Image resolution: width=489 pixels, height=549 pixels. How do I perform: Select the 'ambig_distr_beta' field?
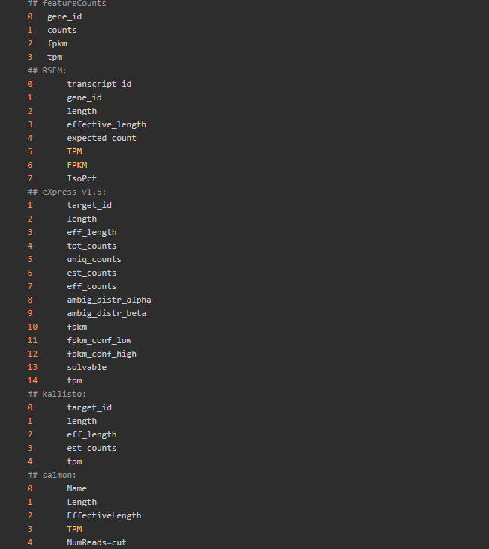[106, 313]
